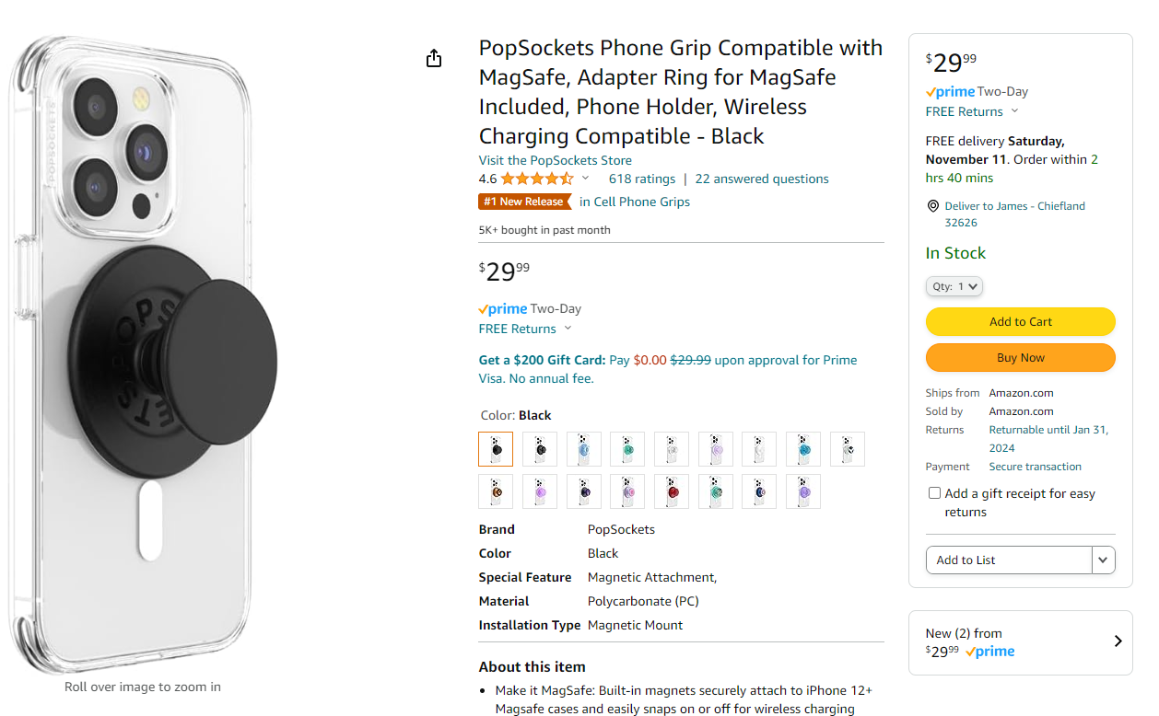Click the location pin delivery icon
This screenshot has width=1159, height=716.
point(932,206)
